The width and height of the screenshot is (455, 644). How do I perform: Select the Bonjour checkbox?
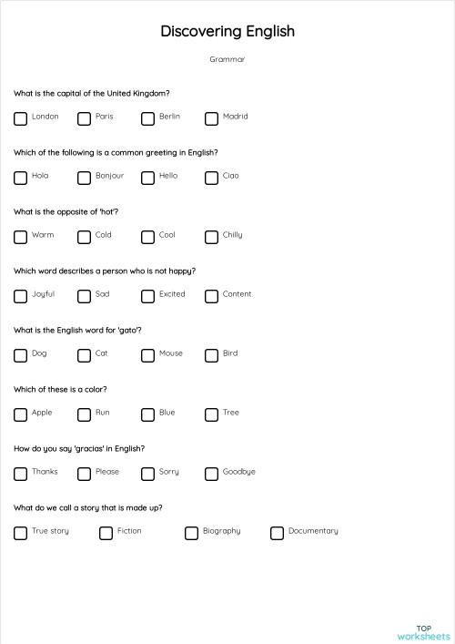pyautogui.click(x=84, y=178)
